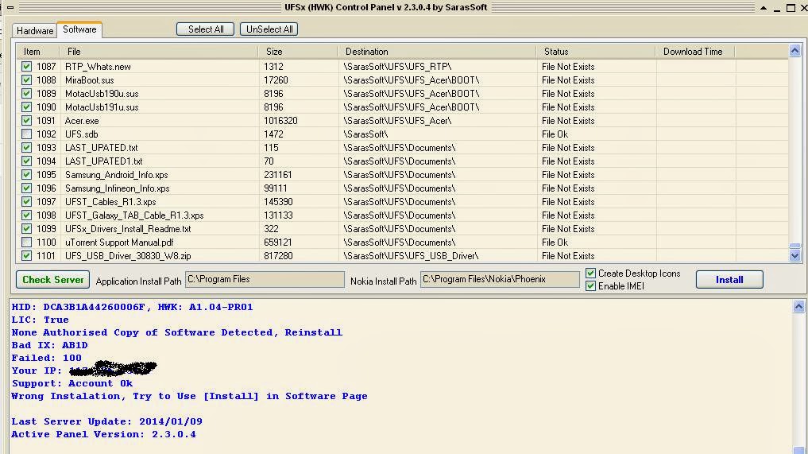The height and width of the screenshot is (454, 808).
Task: Sort by the Item column header
Action: pyautogui.click(x=37, y=52)
